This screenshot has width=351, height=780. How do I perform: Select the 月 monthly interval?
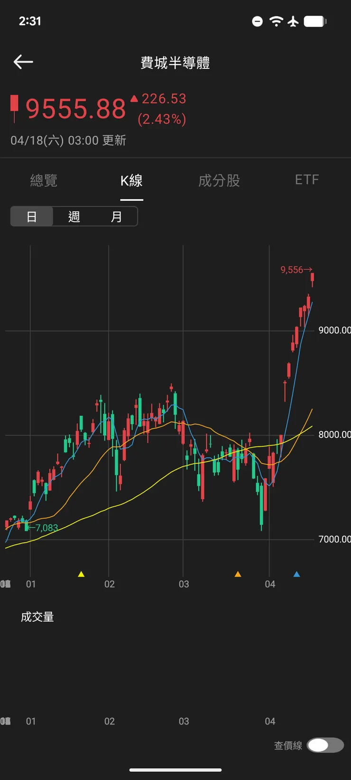coord(116,217)
